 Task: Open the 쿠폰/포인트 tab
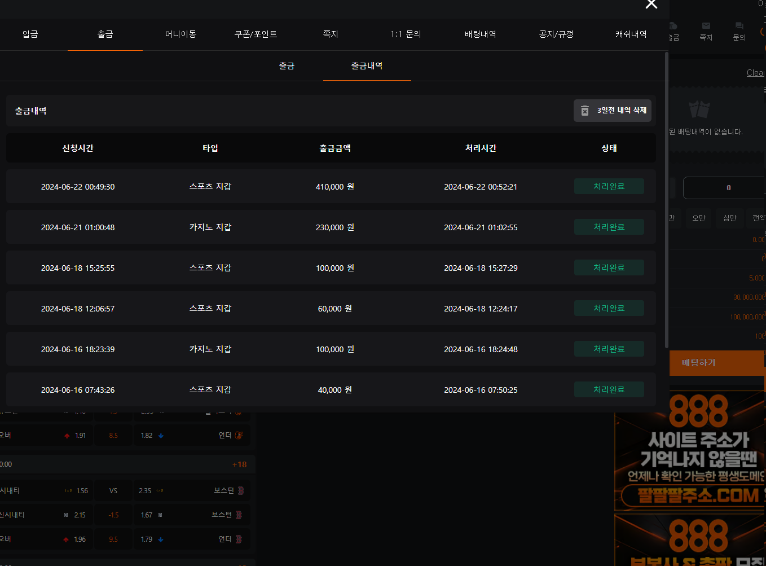tap(256, 34)
